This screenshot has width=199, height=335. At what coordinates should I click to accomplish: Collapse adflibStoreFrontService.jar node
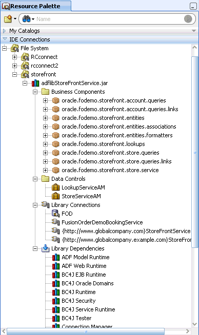(x=25, y=83)
